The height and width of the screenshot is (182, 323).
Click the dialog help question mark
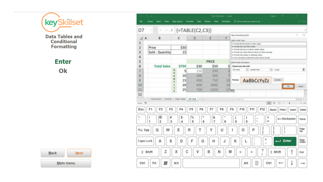pyautogui.click(x=297, y=35)
